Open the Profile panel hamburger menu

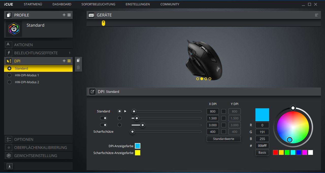[x=69, y=15]
